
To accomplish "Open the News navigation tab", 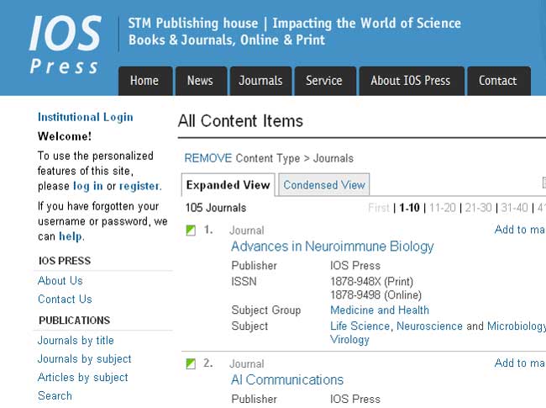I will [201, 81].
